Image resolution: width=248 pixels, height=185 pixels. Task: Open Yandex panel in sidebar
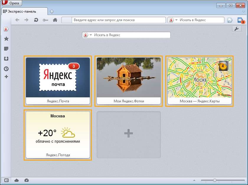(6, 29)
